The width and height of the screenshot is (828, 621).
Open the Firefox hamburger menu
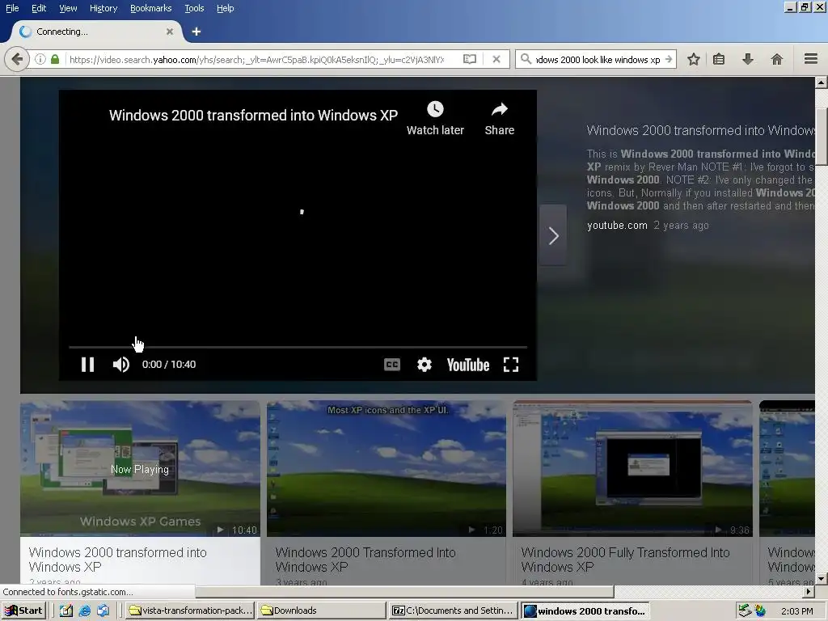point(810,58)
